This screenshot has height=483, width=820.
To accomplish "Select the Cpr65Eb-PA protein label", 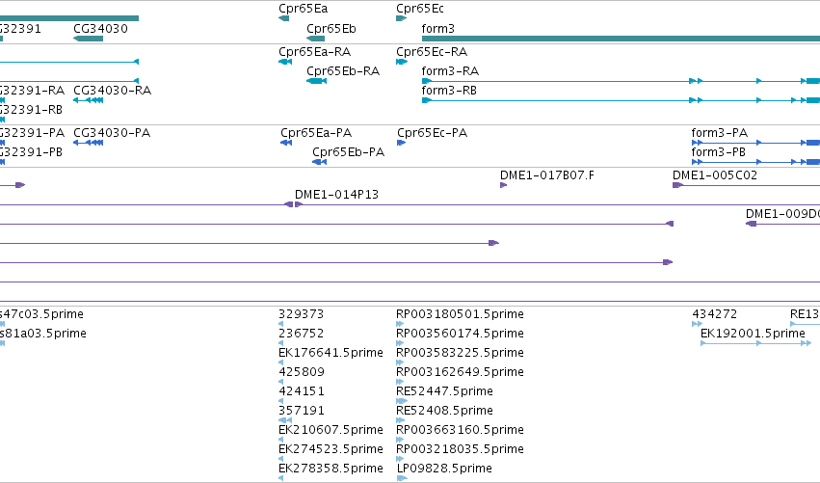I will click(348, 152).
